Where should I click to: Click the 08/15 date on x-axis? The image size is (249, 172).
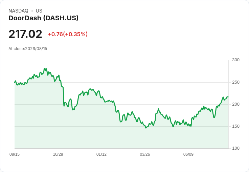click(15, 154)
